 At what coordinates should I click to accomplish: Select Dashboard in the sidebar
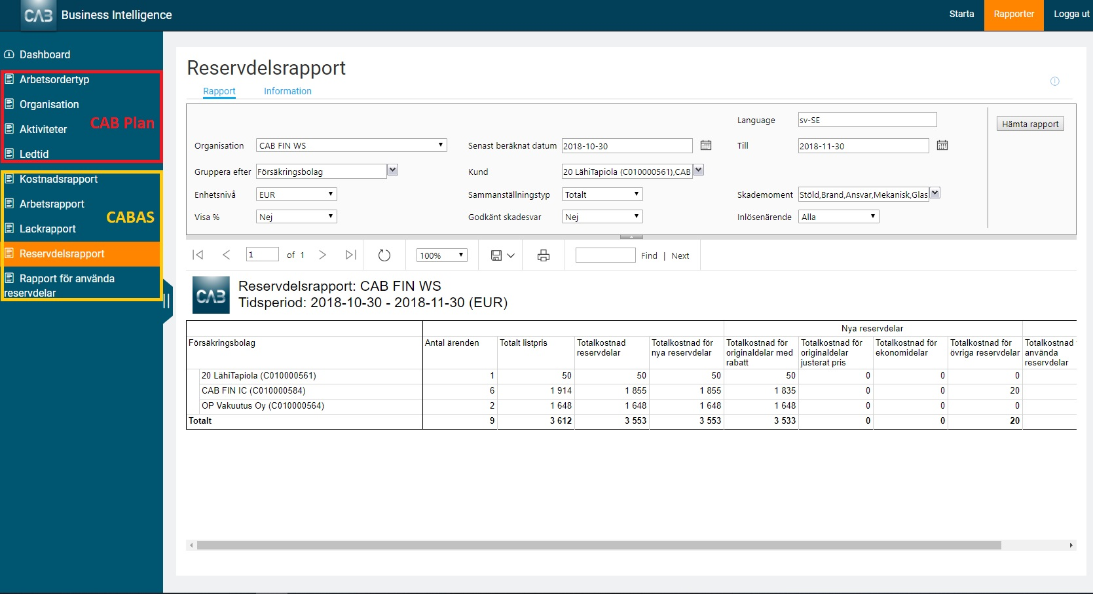45,54
